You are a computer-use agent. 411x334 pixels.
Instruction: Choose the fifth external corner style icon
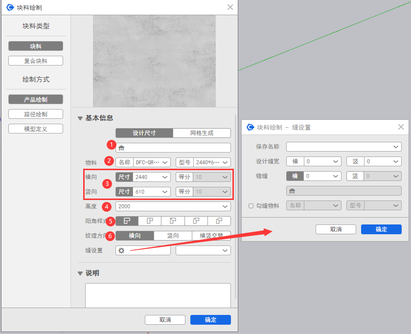click(219, 221)
